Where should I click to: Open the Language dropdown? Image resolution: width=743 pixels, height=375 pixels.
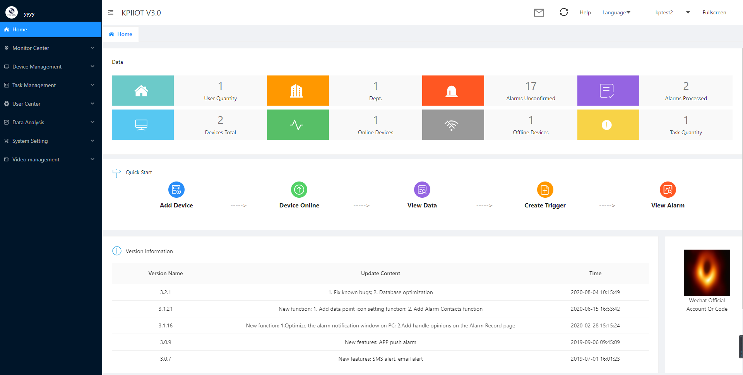click(616, 12)
